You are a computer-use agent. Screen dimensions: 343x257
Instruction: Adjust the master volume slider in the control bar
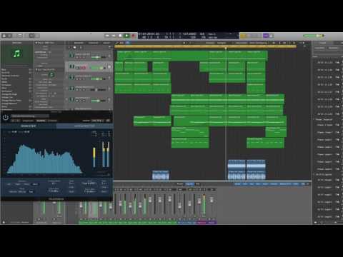tap(314, 36)
